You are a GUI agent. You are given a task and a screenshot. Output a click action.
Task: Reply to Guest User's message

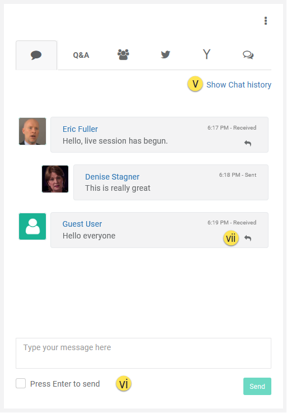coord(248,238)
